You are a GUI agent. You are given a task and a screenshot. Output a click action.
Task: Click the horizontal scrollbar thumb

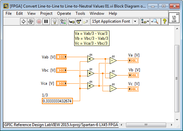[x=146, y=125]
